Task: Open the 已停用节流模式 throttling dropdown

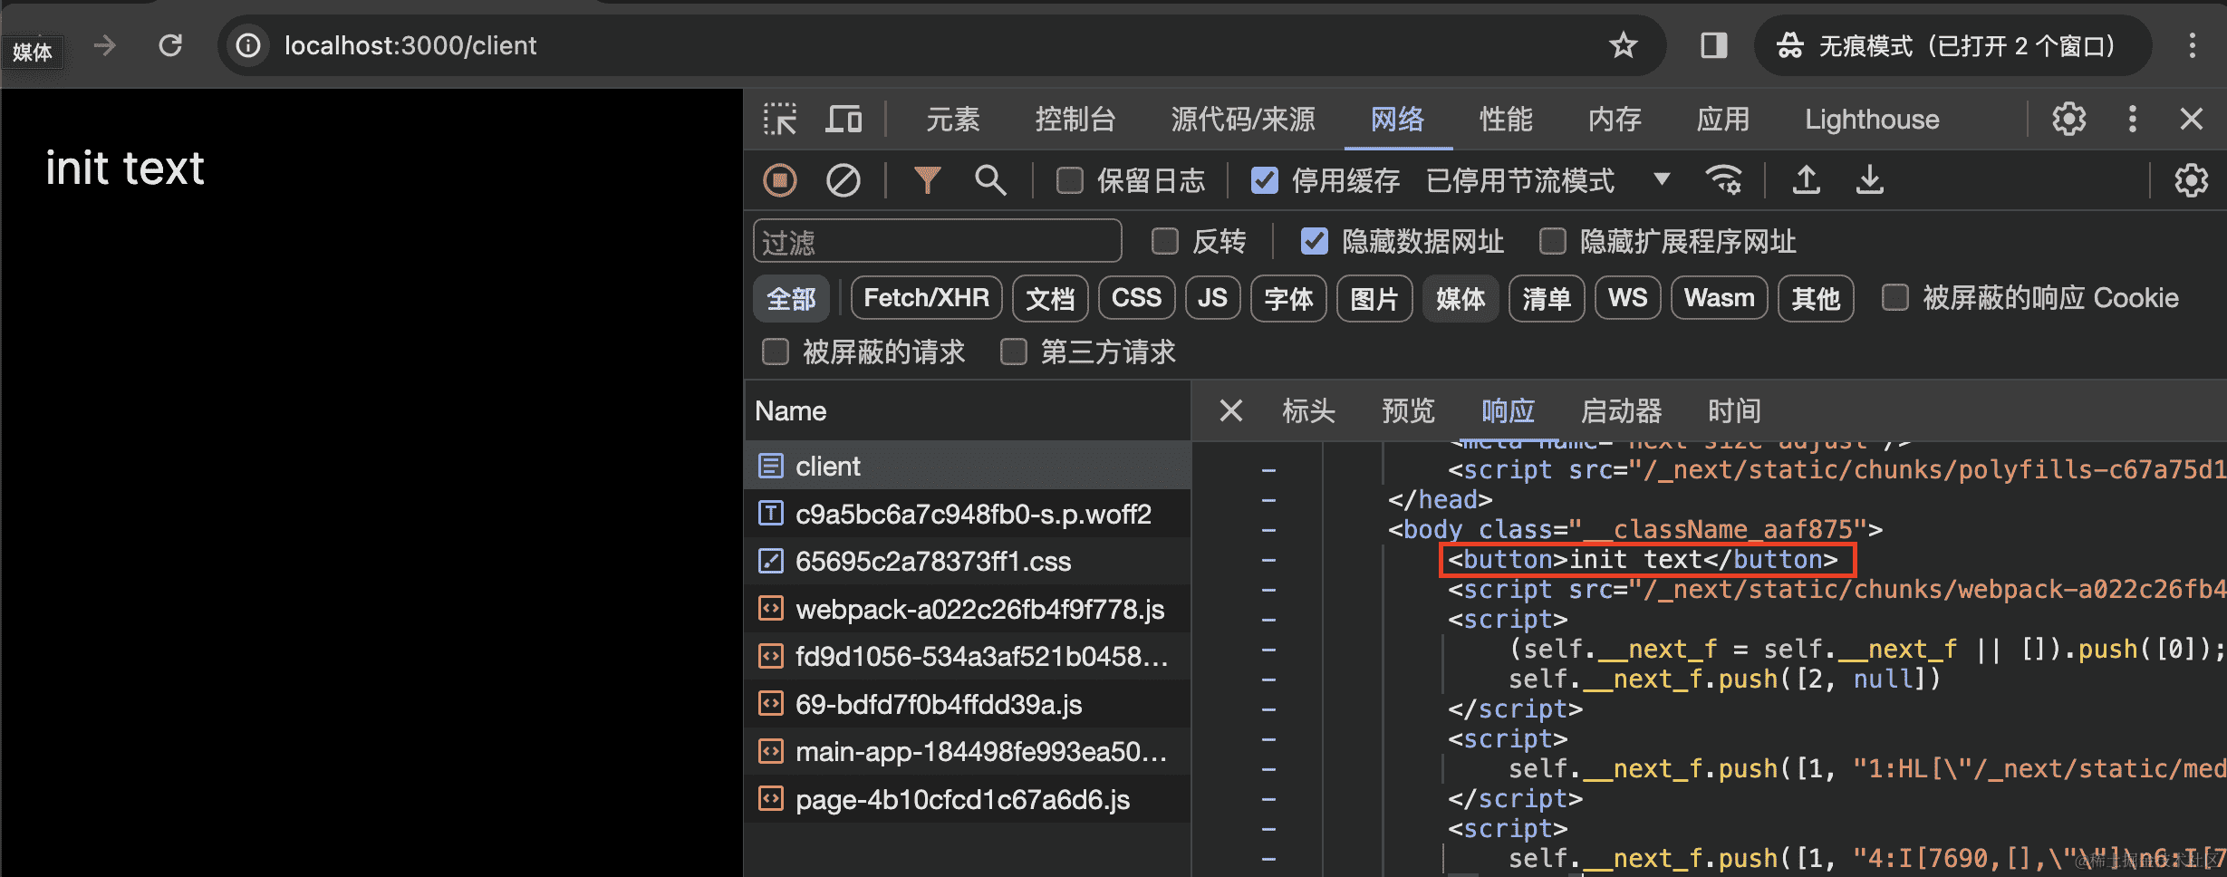Action: pyautogui.click(x=1662, y=179)
